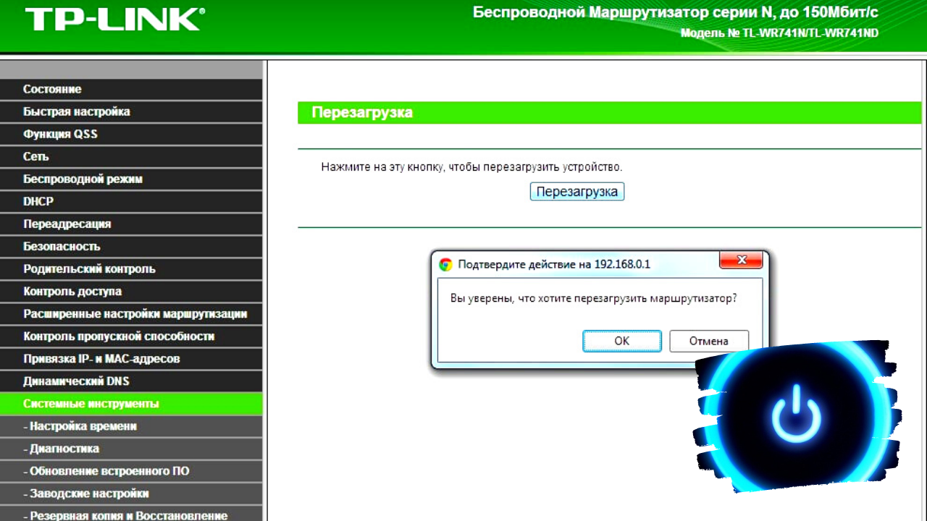Open Безопасность settings
927x521 pixels.
(x=131, y=246)
